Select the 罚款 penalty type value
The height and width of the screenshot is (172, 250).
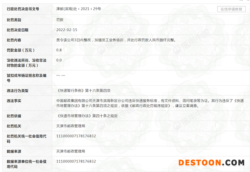pos(60,20)
